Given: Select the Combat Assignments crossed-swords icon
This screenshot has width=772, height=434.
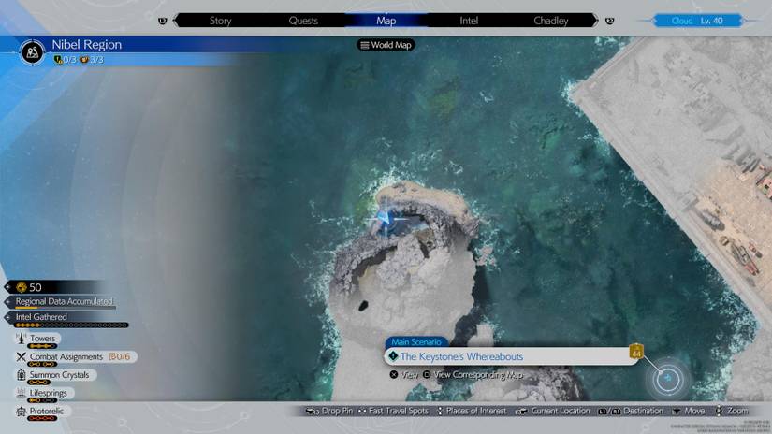Looking at the screenshot, I should tap(21, 357).
